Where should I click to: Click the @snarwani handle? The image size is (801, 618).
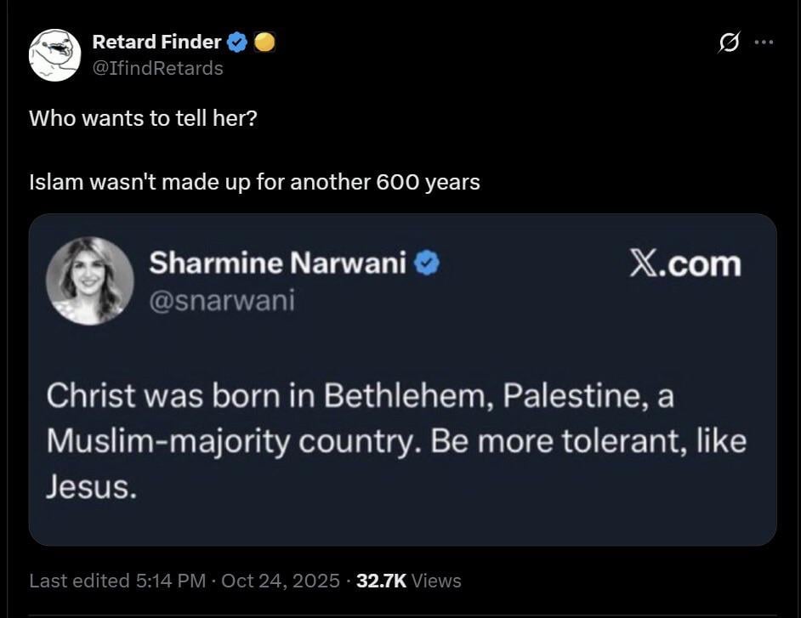(x=221, y=299)
